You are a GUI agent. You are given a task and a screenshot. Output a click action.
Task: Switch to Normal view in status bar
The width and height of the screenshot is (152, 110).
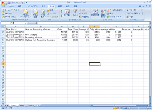click(x=116, y=108)
